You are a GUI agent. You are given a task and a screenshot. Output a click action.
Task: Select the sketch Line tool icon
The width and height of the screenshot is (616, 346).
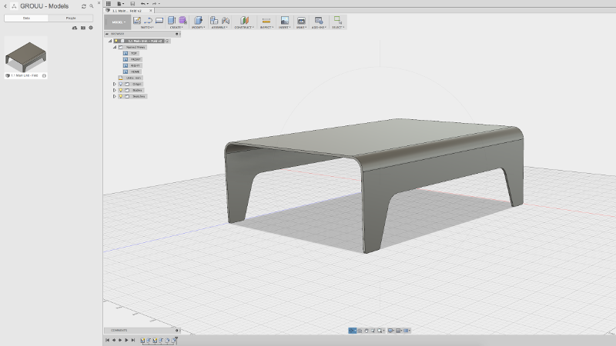click(x=148, y=21)
